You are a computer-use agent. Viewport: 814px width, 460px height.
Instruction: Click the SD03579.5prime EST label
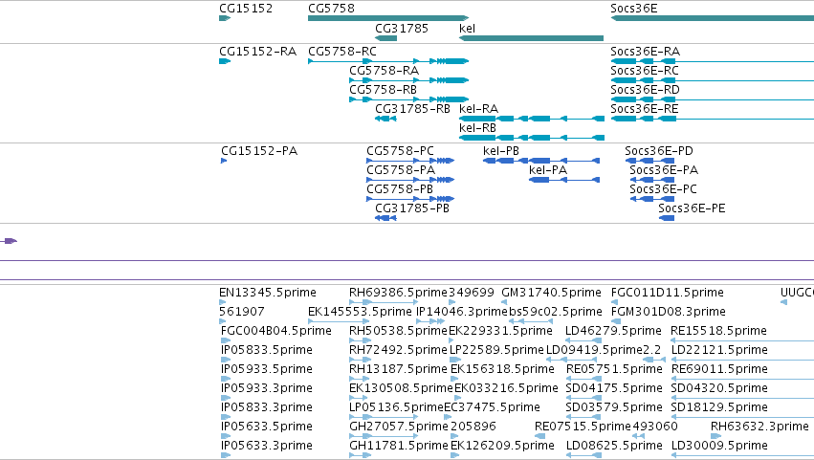click(614, 408)
